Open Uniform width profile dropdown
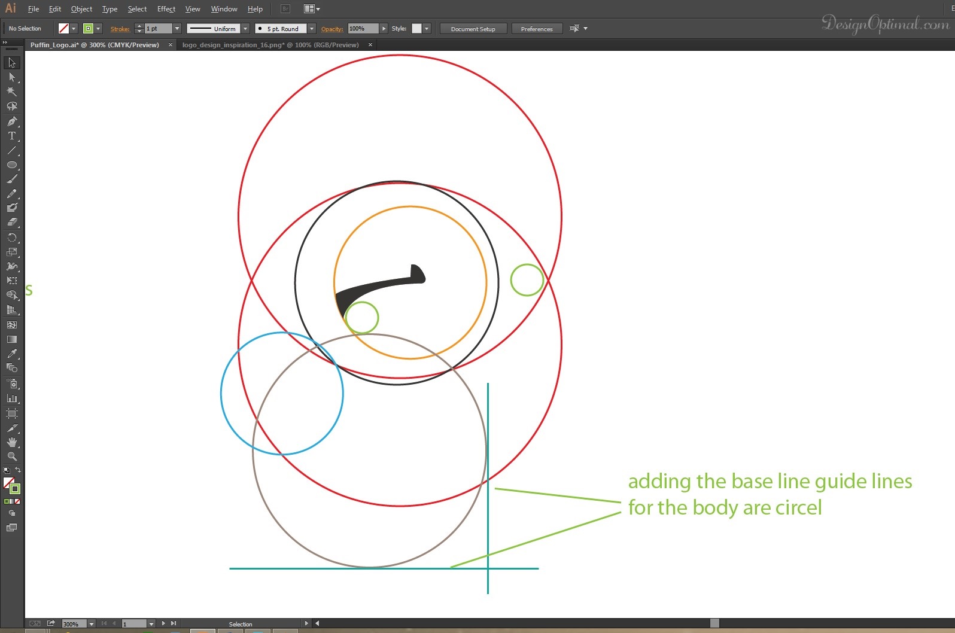 245,29
